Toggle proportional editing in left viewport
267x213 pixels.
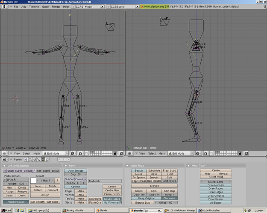tap(80, 153)
